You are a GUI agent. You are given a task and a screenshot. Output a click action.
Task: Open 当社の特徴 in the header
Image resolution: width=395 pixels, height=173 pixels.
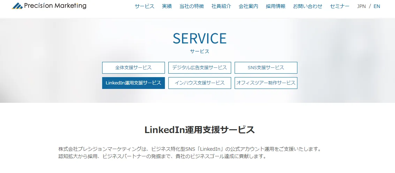click(x=191, y=6)
